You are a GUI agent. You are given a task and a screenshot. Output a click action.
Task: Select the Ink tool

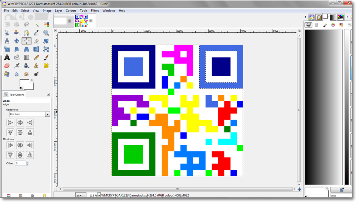click(26, 66)
